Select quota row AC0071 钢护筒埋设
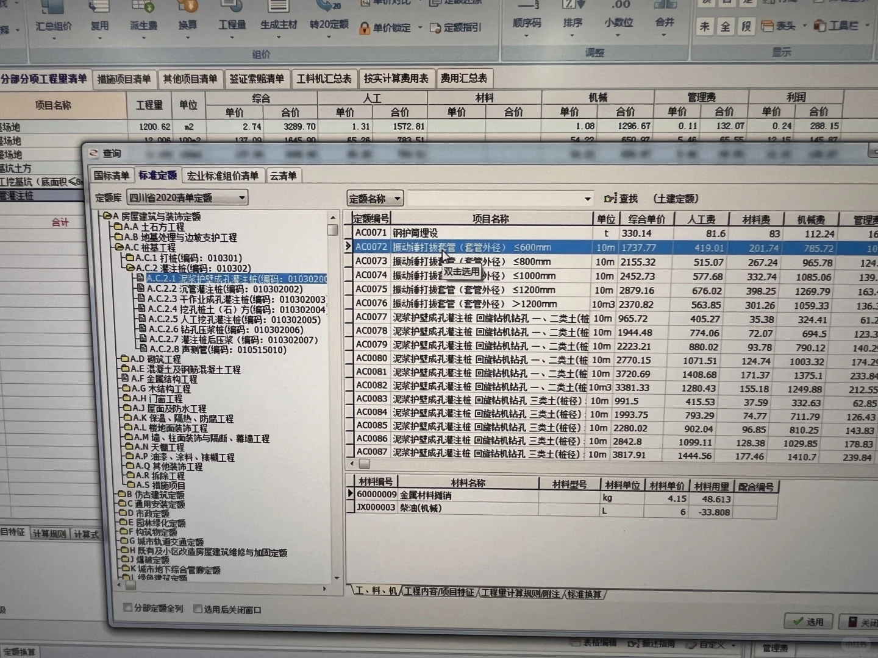Image resolution: width=878 pixels, height=658 pixels. pyautogui.click(x=615, y=233)
